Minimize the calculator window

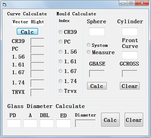tap(123, 3)
